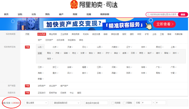Expand the 西藏 region dropdown

[x=114, y=73]
